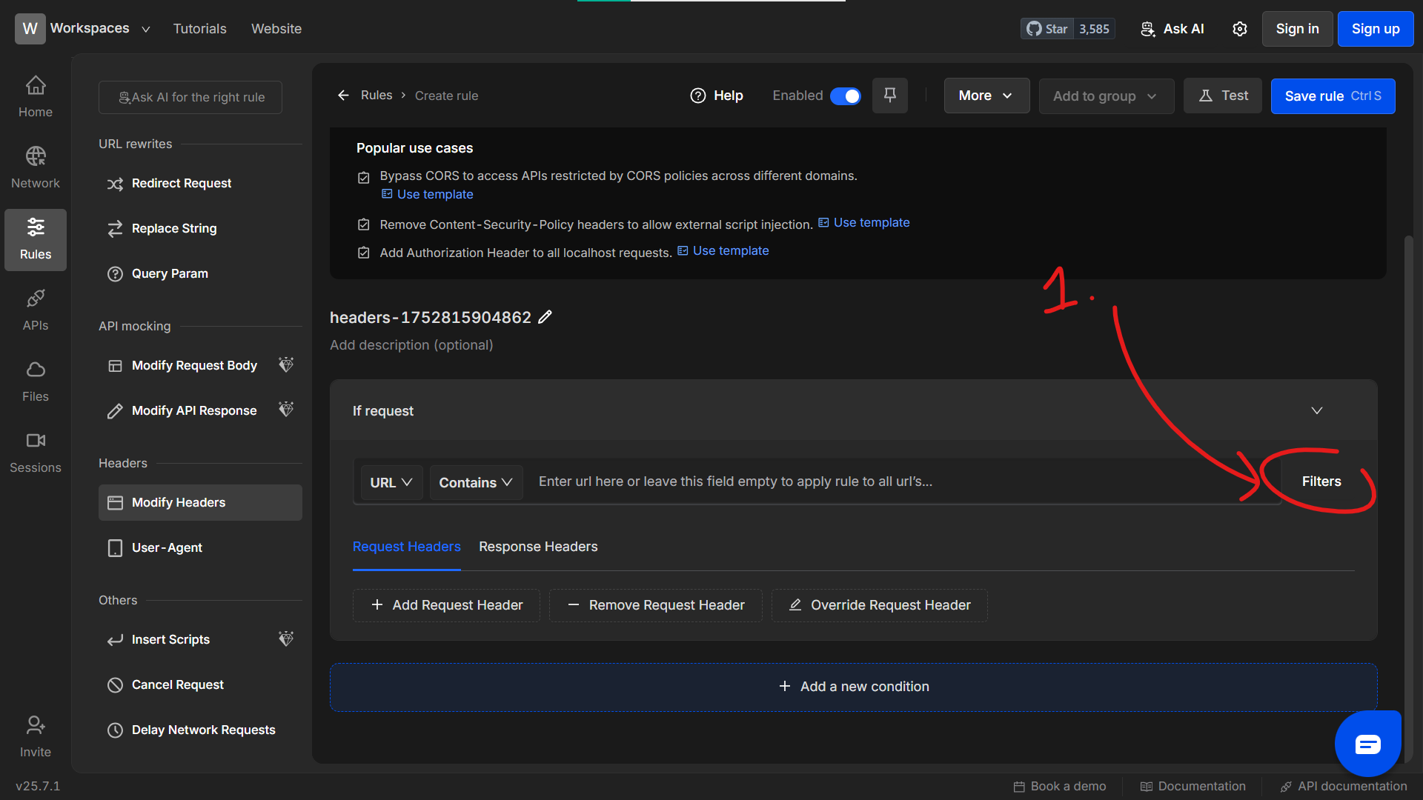
Task: Open the More dropdown
Action: (x=986, y=95)
